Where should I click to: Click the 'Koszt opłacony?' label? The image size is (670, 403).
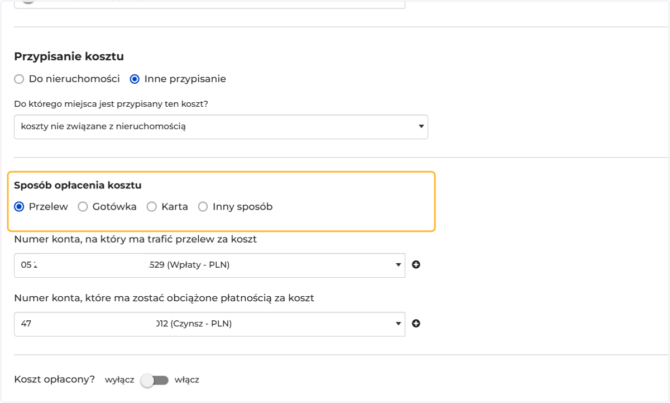(55, 380)
